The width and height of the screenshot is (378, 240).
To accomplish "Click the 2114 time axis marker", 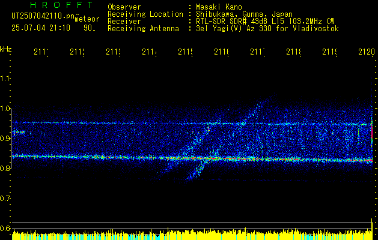I will [x=150, y=52].
